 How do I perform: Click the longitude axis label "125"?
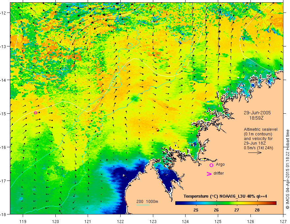pyautogui.click(x=218, y=221)
